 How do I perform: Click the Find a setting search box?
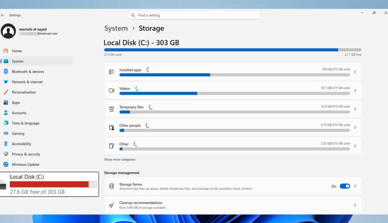coord(194,16)
